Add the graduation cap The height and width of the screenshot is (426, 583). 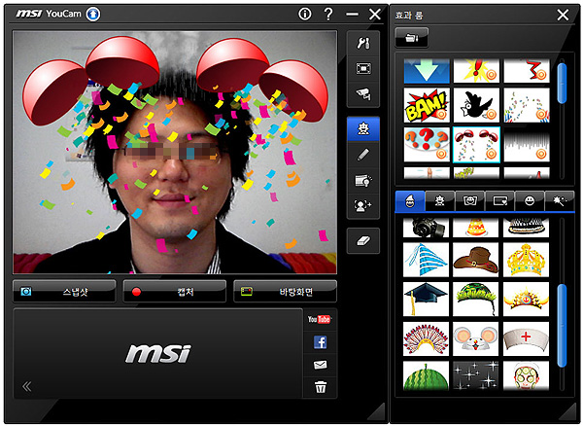click(426, 300)
